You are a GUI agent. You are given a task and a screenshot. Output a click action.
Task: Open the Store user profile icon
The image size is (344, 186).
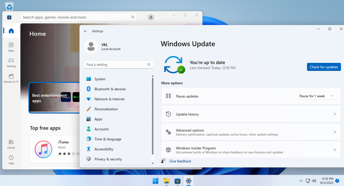(151, 17)
